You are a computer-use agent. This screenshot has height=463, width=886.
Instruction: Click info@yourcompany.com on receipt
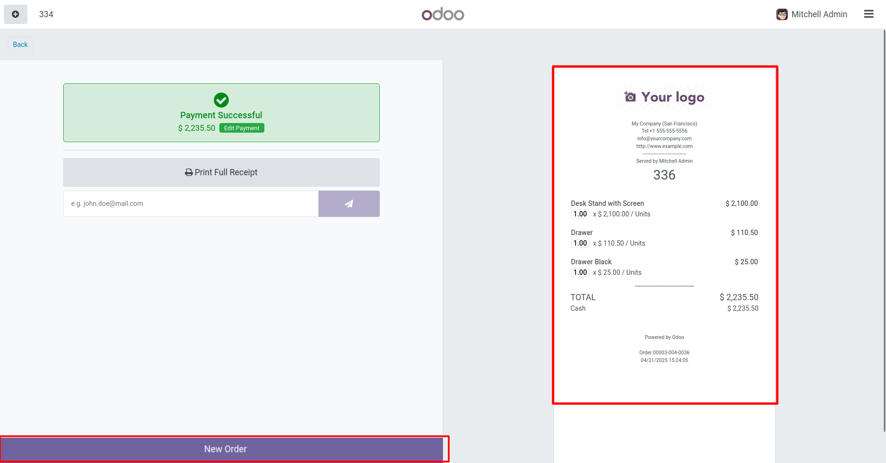[x=664, y=138]
